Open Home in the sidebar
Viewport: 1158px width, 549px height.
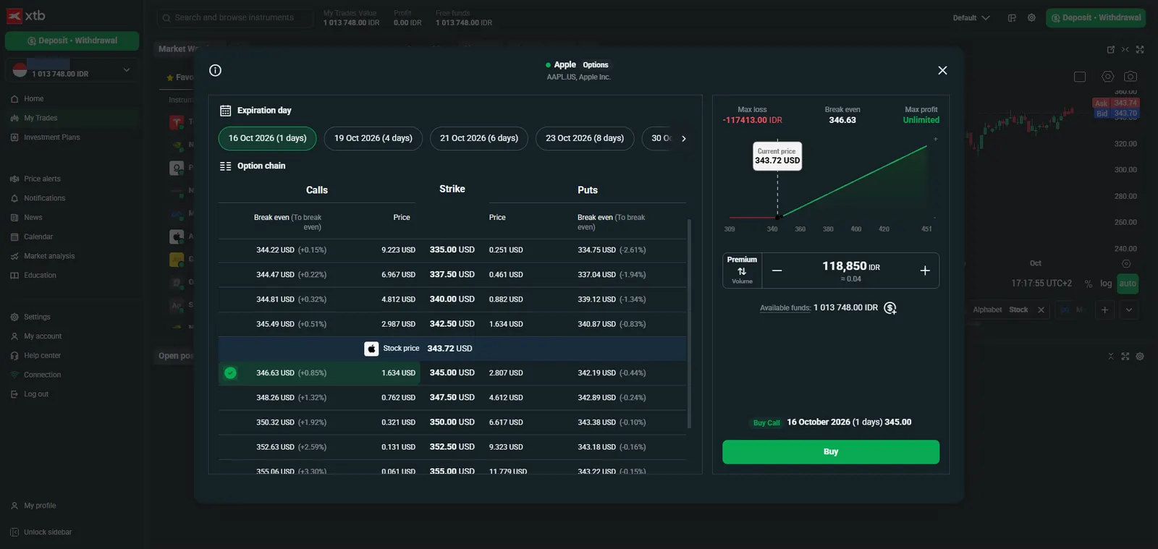[34, 98]
